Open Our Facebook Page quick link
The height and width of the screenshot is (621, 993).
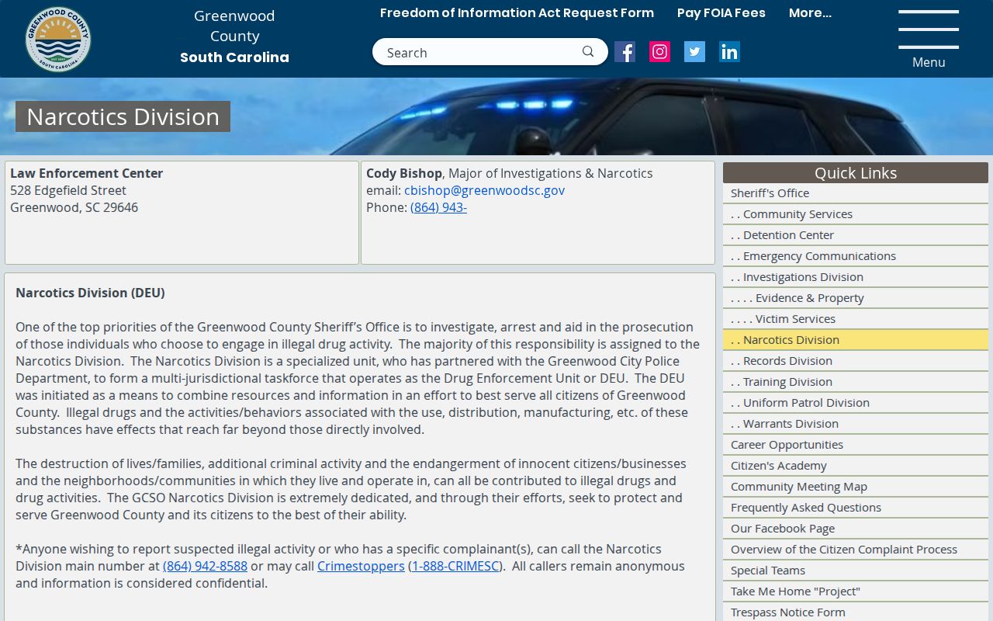(x=856, y=529)
